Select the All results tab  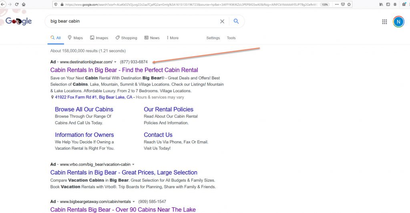click(x=56, y=38)
